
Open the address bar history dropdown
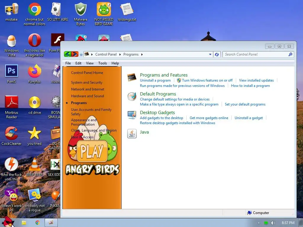point(210,54)
